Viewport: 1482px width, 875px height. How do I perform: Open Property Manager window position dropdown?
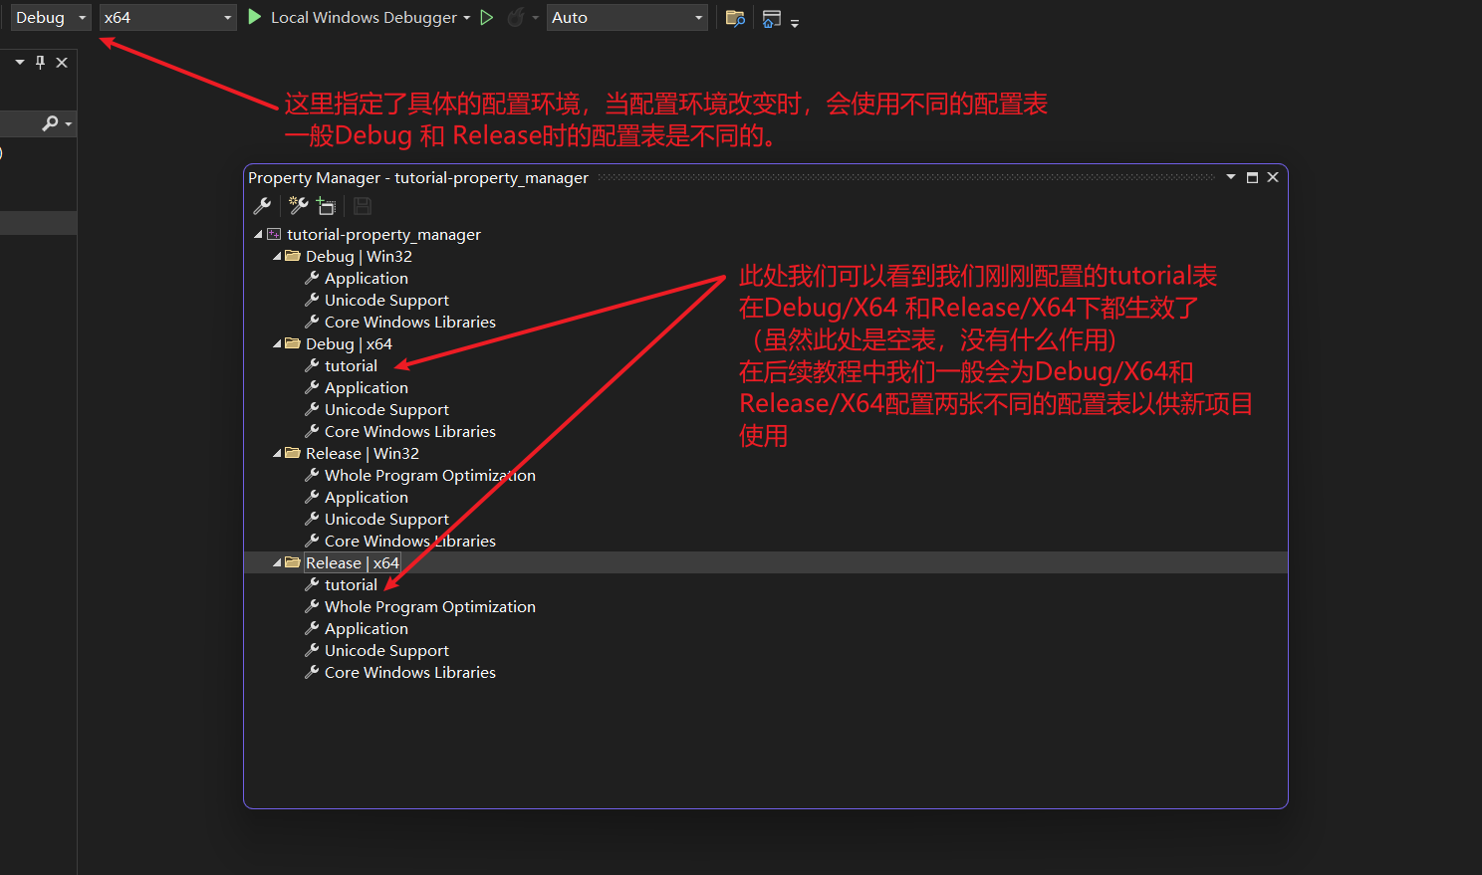pos(1231,177)
